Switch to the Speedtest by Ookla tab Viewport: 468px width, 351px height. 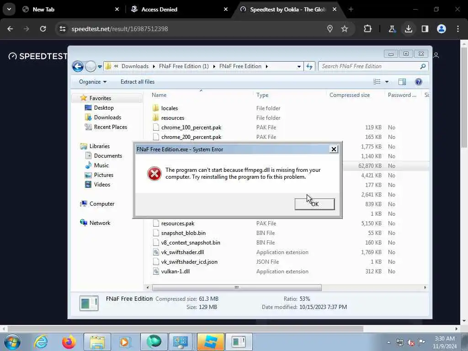click(x=287, y=9)
